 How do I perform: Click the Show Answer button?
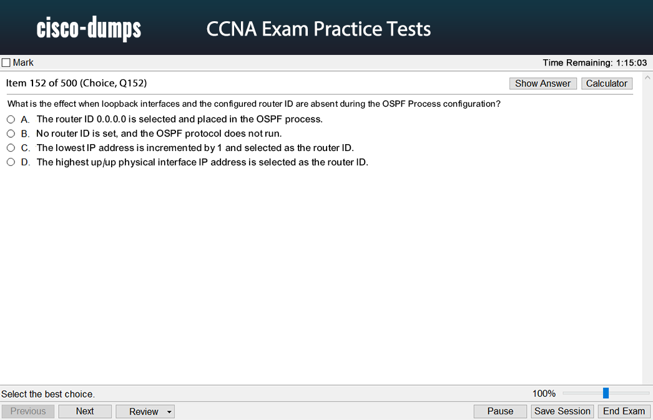point(543,84)
